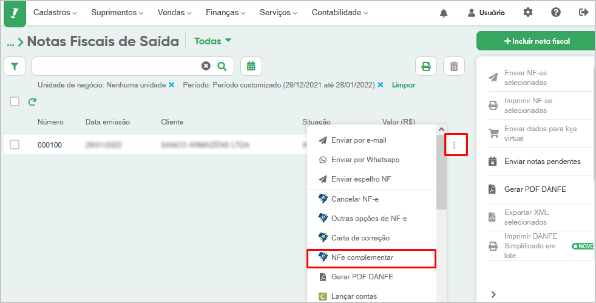Click Enviar NF-es selecionadas
Viewport: 596px width, 303px height.
pyautogui.click(x=540, y=78)
